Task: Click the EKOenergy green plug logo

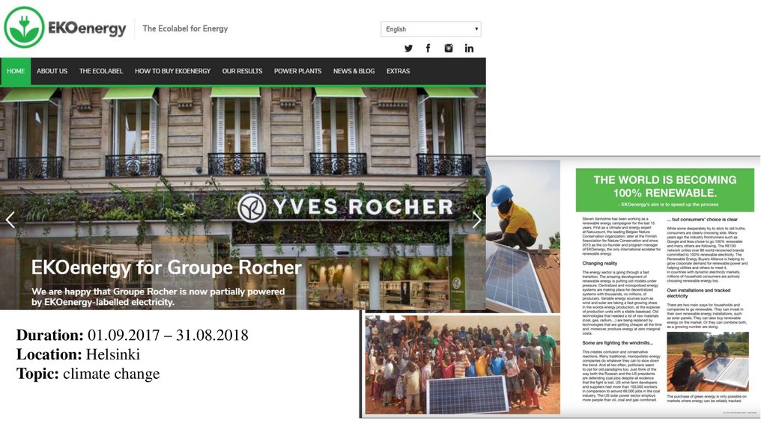Action: coord(24,28)
